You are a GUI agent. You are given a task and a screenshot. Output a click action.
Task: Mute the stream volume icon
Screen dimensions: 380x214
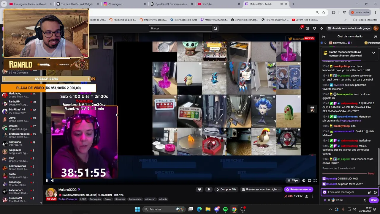[x=53, y=180]
